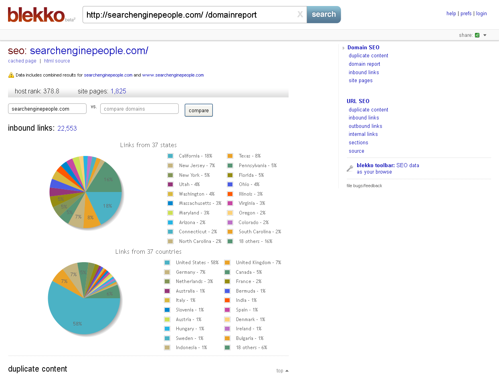Image resolution: width=499 pixels, height=378 pixels.
Task: Clear the search box with the X icon
Action: point(300,15)
